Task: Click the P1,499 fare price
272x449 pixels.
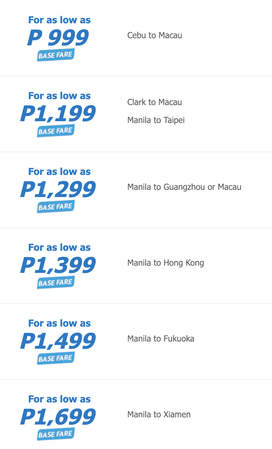Action: click(58, 341)
